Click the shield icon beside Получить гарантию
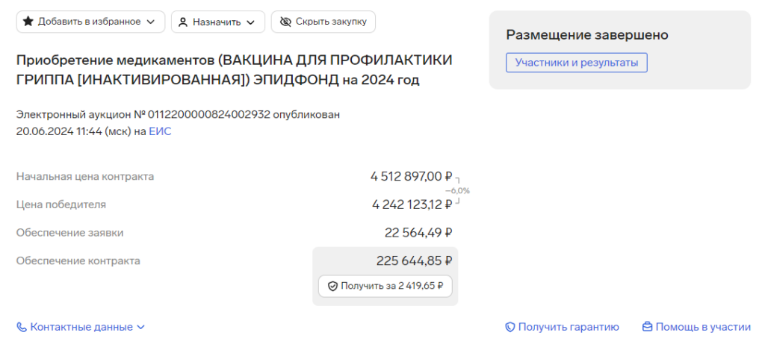Image resolution: width=765 pixels, height=353 pixels. [x=510, y=327]
